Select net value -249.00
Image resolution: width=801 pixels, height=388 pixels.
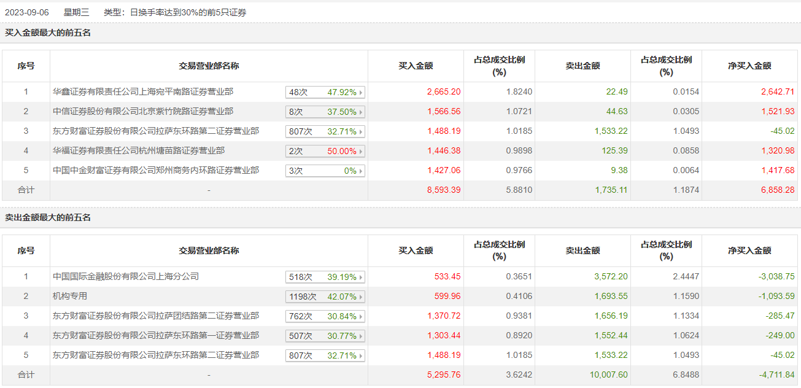click(780, 336)
